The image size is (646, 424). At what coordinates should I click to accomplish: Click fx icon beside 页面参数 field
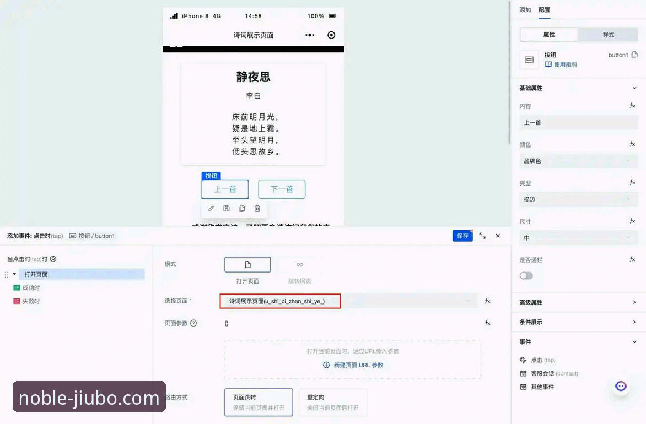pos(488,323)
